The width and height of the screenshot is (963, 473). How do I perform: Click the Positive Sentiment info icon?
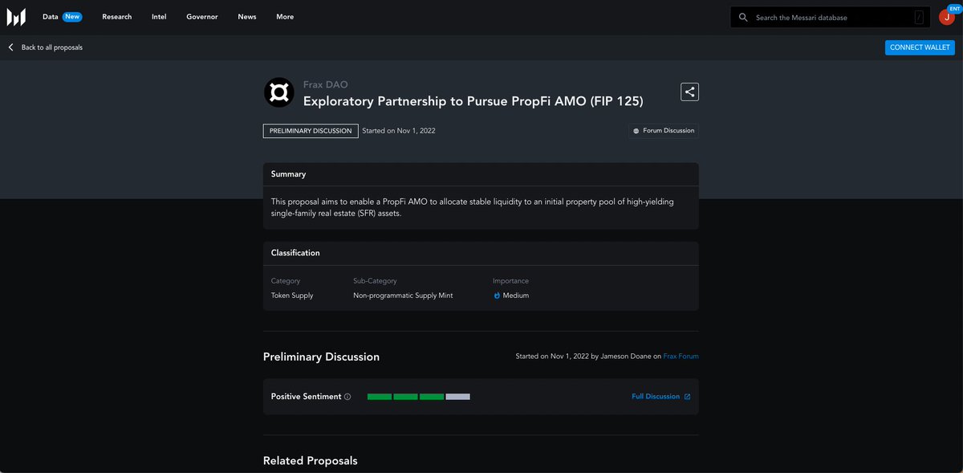pos(347,397)
